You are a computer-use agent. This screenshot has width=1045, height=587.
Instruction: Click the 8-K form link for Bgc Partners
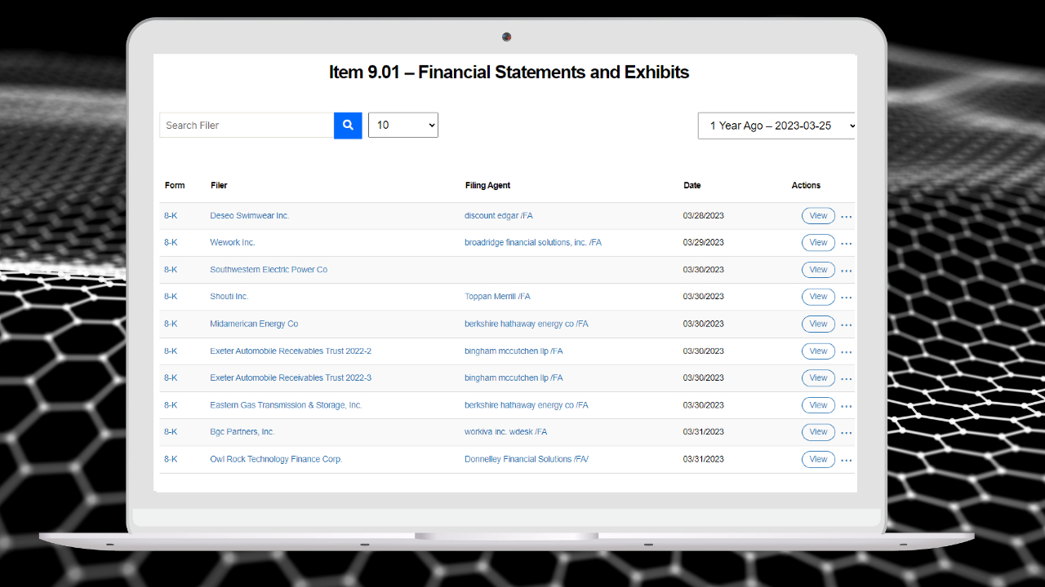171,432
